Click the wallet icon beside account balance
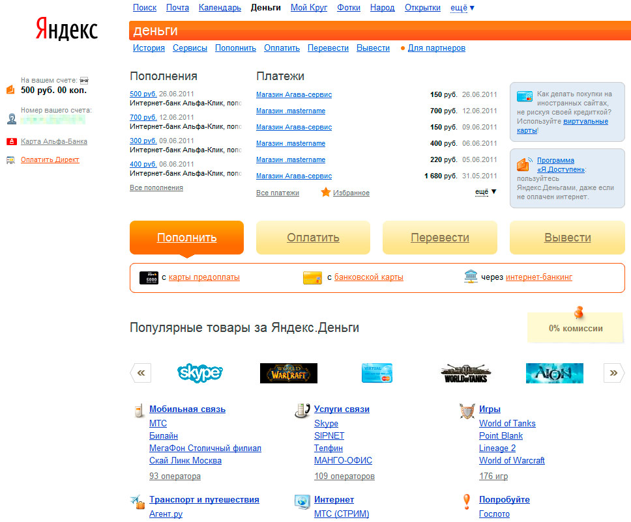 (x=11, y=89)
